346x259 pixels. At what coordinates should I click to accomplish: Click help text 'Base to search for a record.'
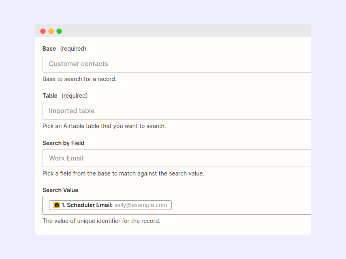79,79
